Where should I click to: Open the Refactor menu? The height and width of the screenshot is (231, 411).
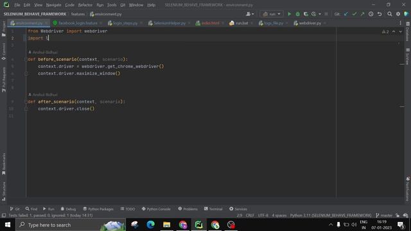[85, 5]
